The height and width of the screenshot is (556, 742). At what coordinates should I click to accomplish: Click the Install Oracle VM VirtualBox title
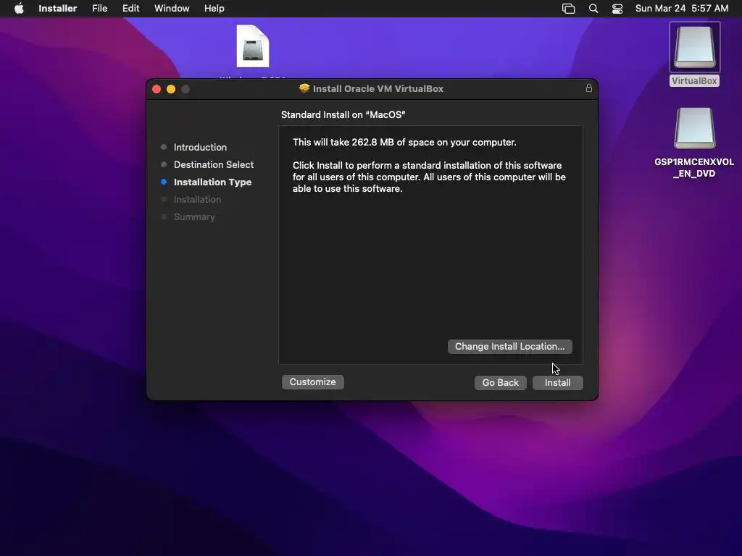(378, 88)
